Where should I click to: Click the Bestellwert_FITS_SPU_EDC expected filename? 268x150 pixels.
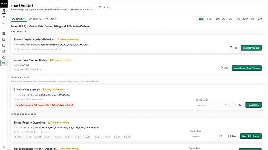(70, 128)
